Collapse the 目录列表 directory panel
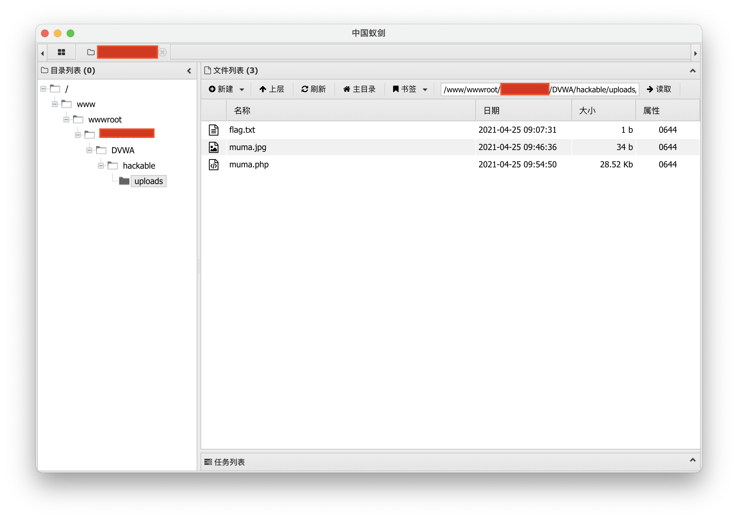The width and height of the screenshot is (738, 520). [189, 71]
